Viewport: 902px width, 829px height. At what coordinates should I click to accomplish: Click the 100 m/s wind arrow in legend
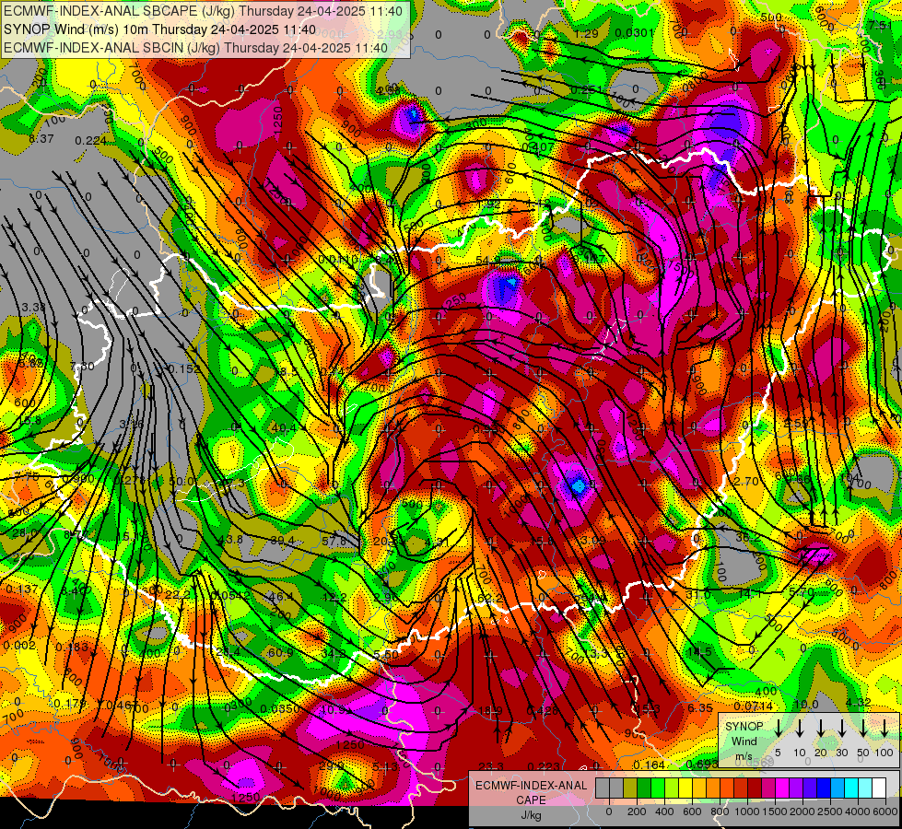884,728
